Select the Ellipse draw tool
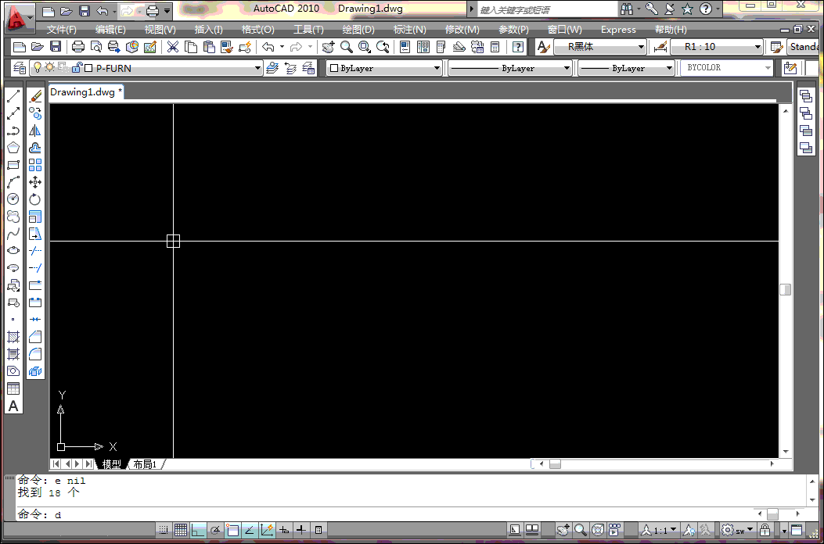The width and height of the screenshot is (824, 544). click(13, 250)
